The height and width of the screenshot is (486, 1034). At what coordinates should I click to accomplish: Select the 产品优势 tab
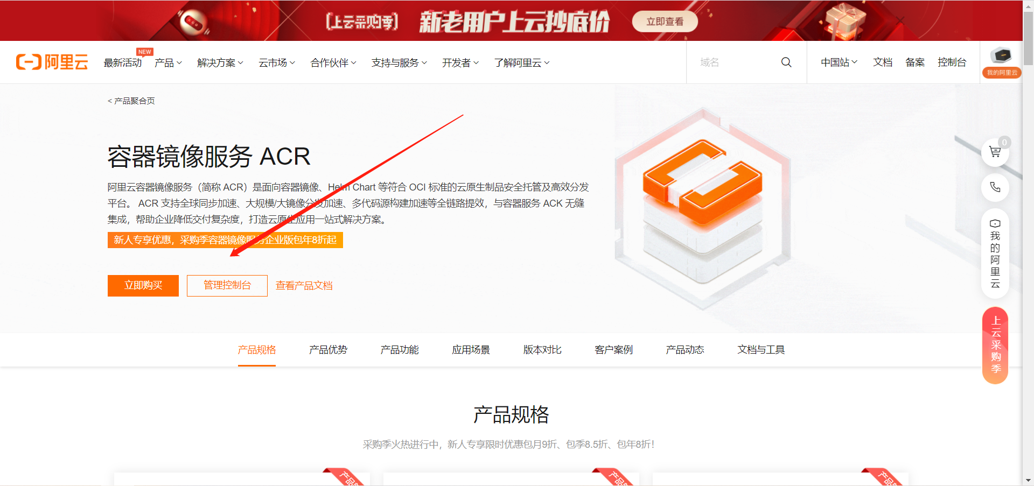coord(329,350)
